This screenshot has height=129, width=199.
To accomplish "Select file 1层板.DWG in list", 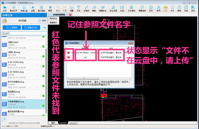I will 24,45.
